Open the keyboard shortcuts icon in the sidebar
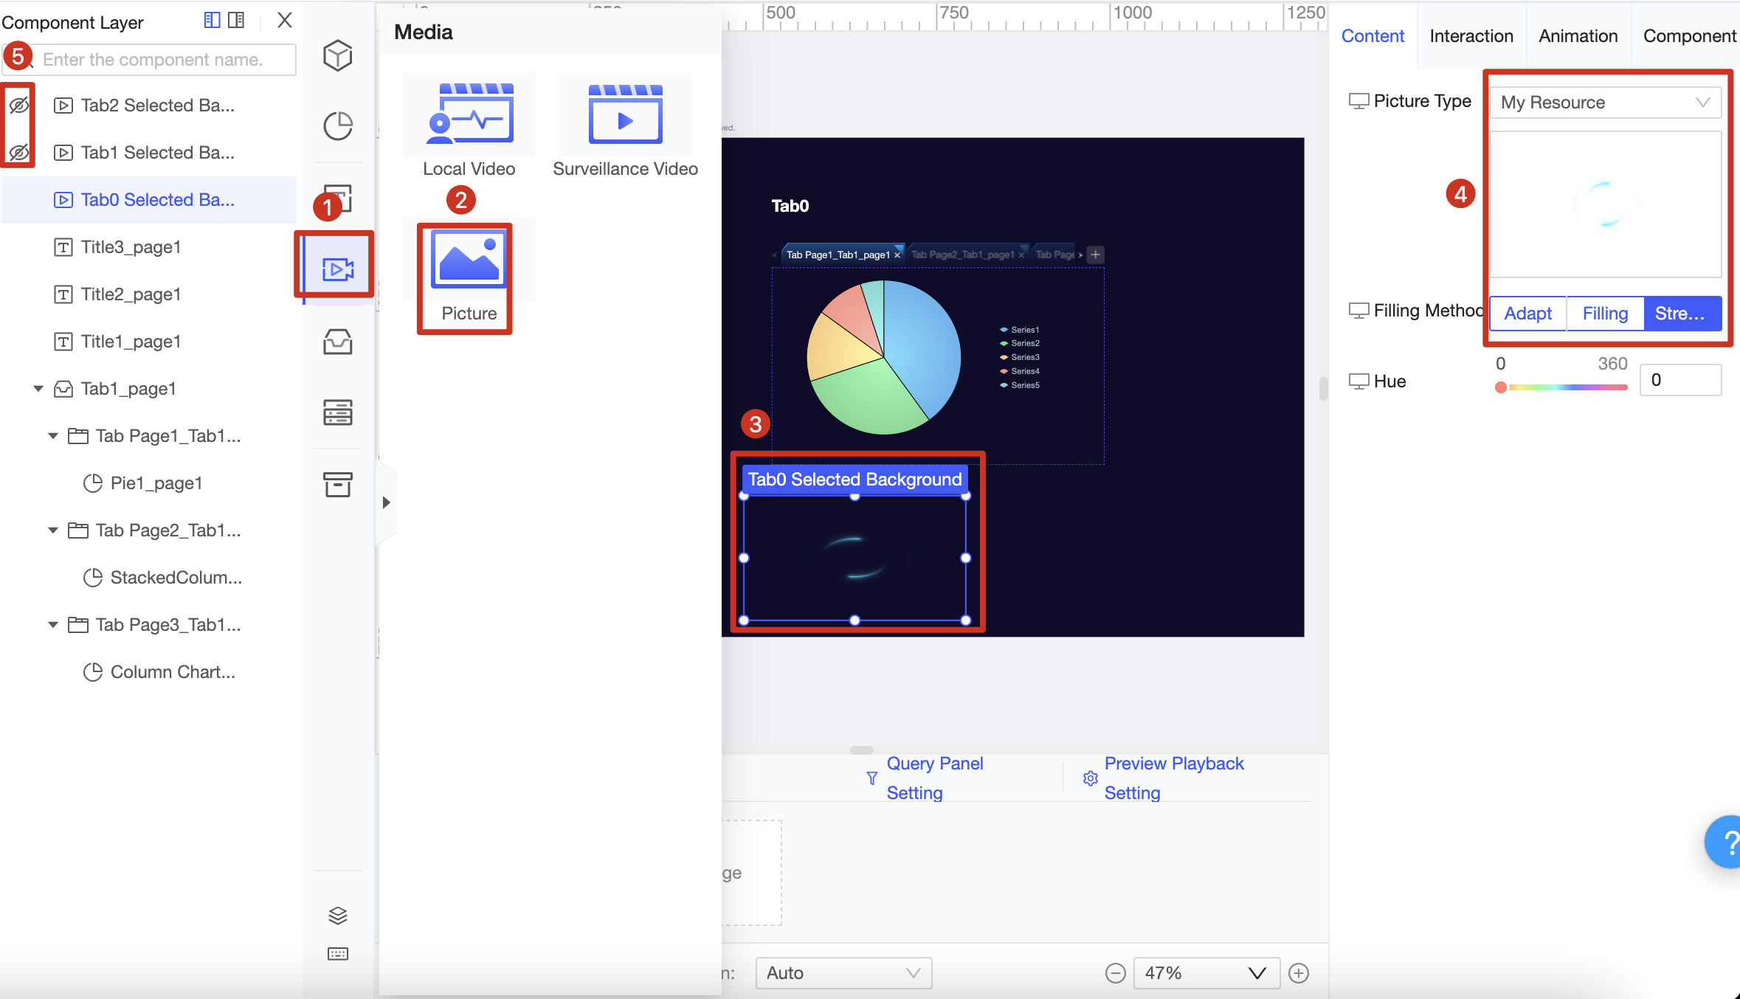The width and height of the screenshot is (1740, 999). pos(337,953)
